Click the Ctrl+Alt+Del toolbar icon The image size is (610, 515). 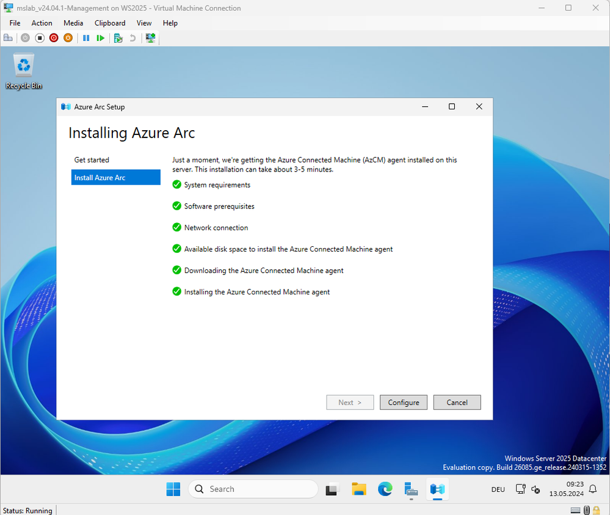coord(8,38)
